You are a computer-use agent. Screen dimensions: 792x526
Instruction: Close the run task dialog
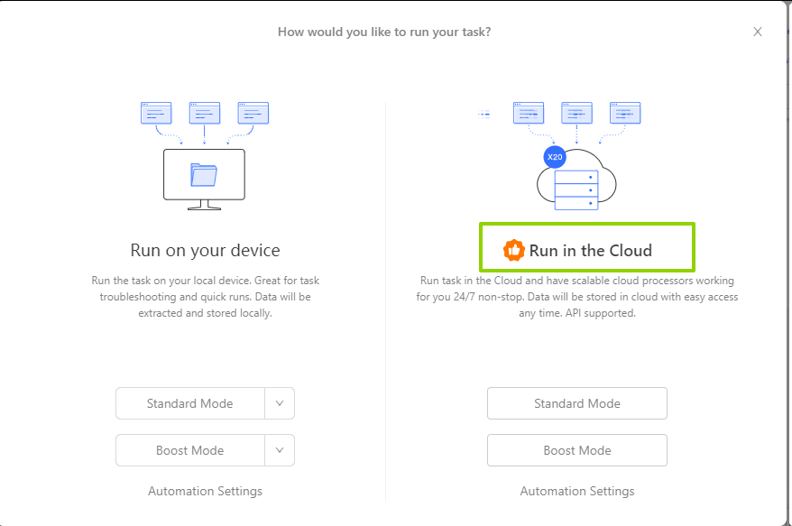pos(758,32)
